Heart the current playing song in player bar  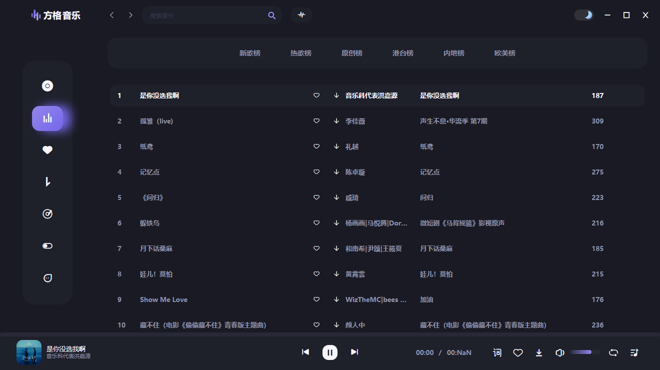[x=517, y=352]
